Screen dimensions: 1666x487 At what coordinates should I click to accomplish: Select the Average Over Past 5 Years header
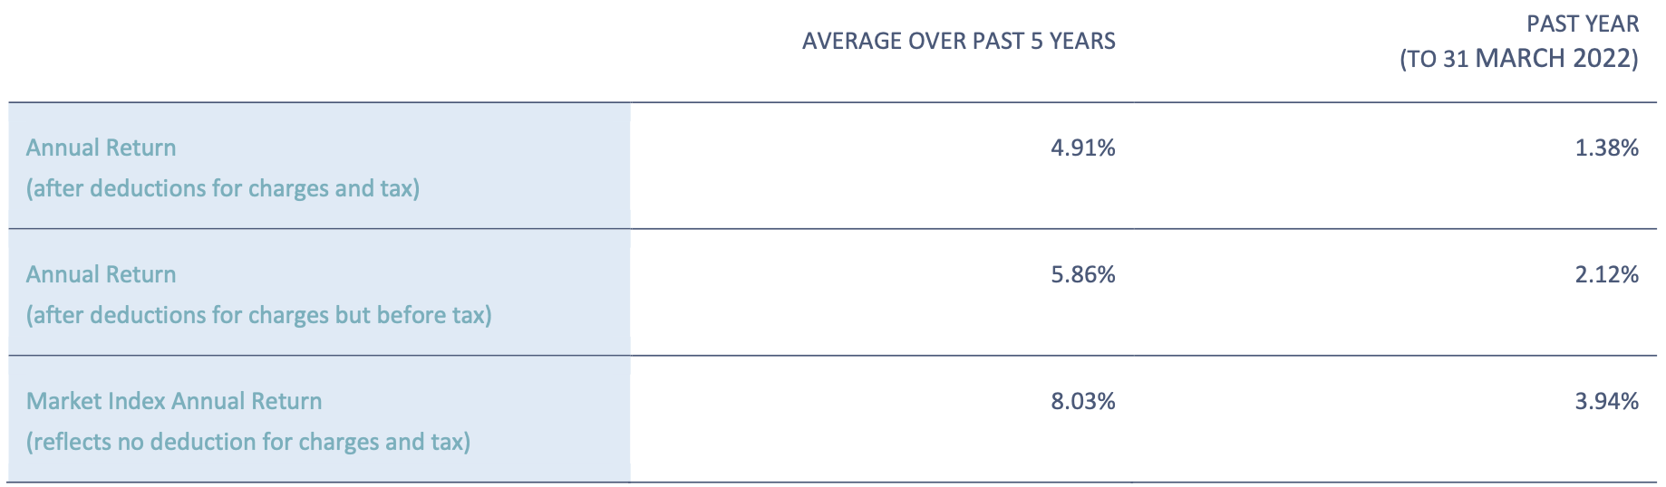coord(959,42)
